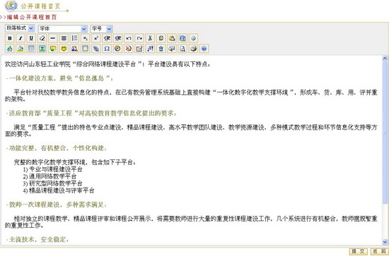Click the scissors cut icon
The width and height of the screenshot is (389, 256).
[x=150, y=38]
